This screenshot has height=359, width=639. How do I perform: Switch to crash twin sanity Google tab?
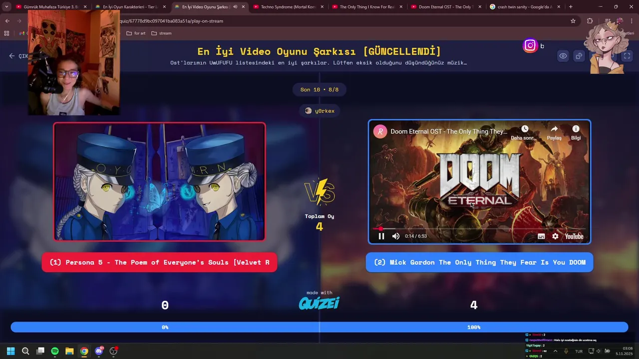(524, 7)
